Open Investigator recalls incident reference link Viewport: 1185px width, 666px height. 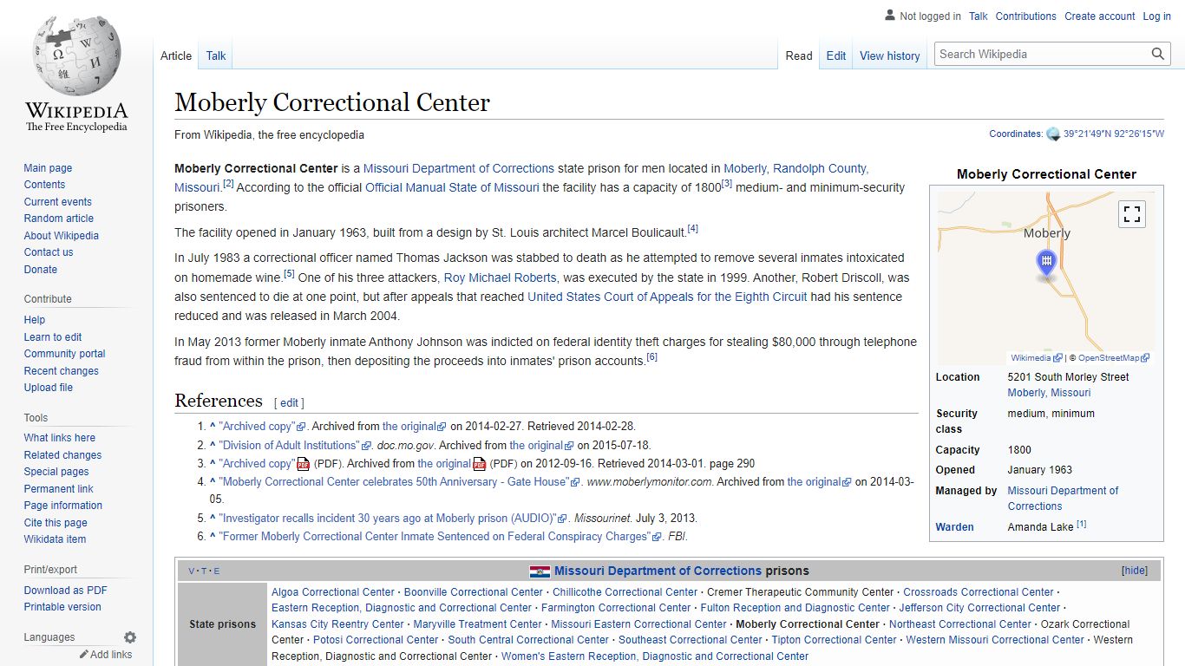[388, 518]
